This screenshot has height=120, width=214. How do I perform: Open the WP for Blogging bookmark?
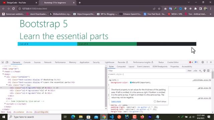107,14
